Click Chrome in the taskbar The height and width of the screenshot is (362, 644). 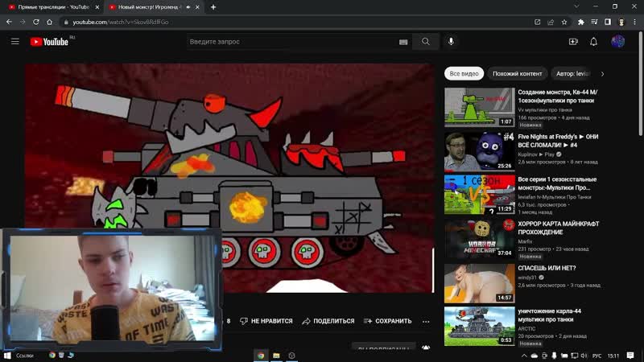(x=261, y=356)
